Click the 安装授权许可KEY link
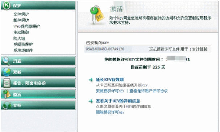 click(110, 91)
